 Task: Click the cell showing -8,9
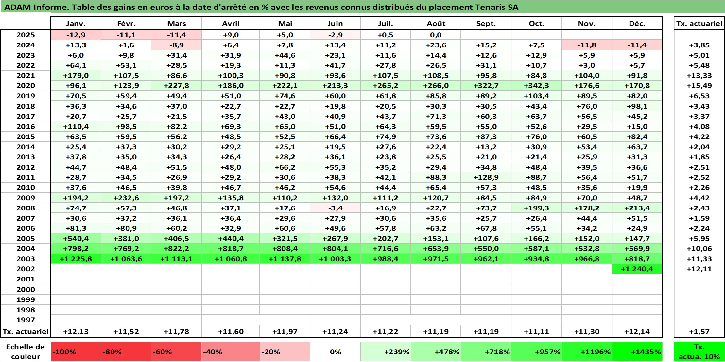coord(176,45)
